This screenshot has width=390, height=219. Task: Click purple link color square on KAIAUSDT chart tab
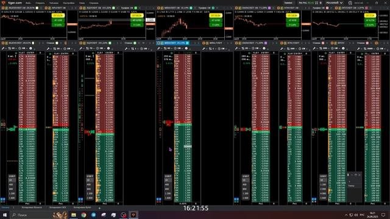coord(269,8)
